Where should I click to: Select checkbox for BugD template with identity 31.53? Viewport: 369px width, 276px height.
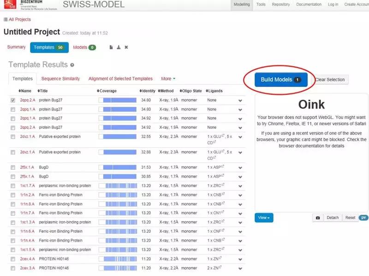pyautogui.click(x=13, y=167)
